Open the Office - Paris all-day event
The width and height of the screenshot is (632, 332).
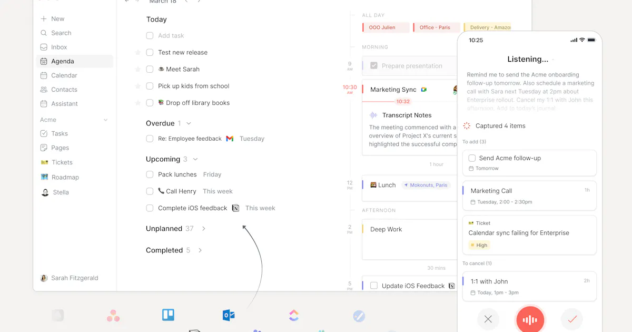tap(437, 27)
